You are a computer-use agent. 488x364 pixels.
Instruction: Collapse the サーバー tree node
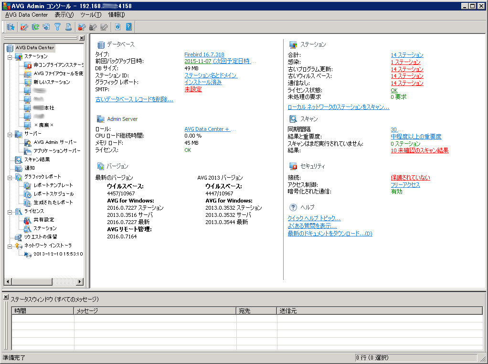[10, 135]
